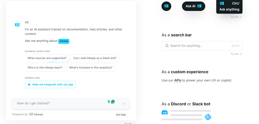The image size is (259, 124).
Task: Click the Slack logo icon
Action: (x=208, y=117)
